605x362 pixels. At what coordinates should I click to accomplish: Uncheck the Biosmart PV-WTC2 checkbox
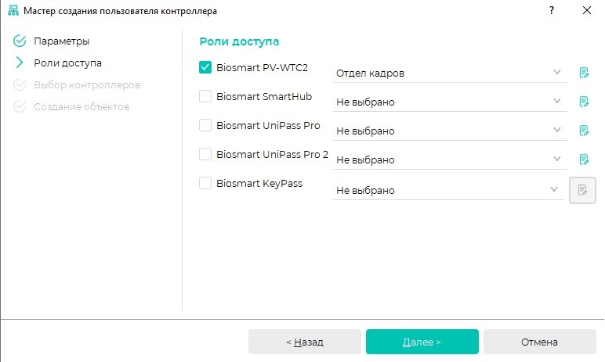(x=205, y=67)
